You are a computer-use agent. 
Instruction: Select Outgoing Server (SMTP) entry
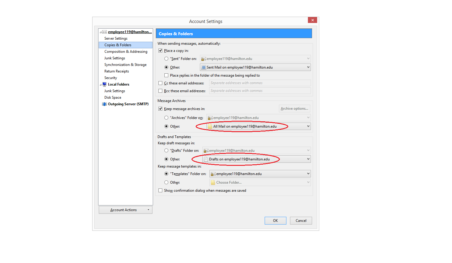pos(128,104)
